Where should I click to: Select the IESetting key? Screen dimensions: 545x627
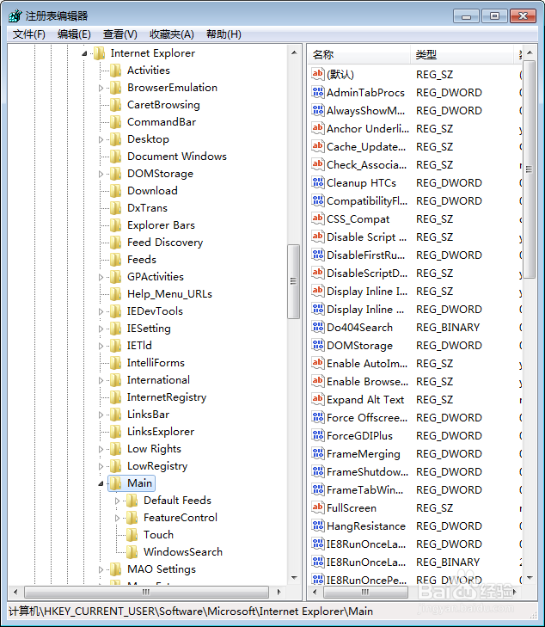[x=149, y=329]
